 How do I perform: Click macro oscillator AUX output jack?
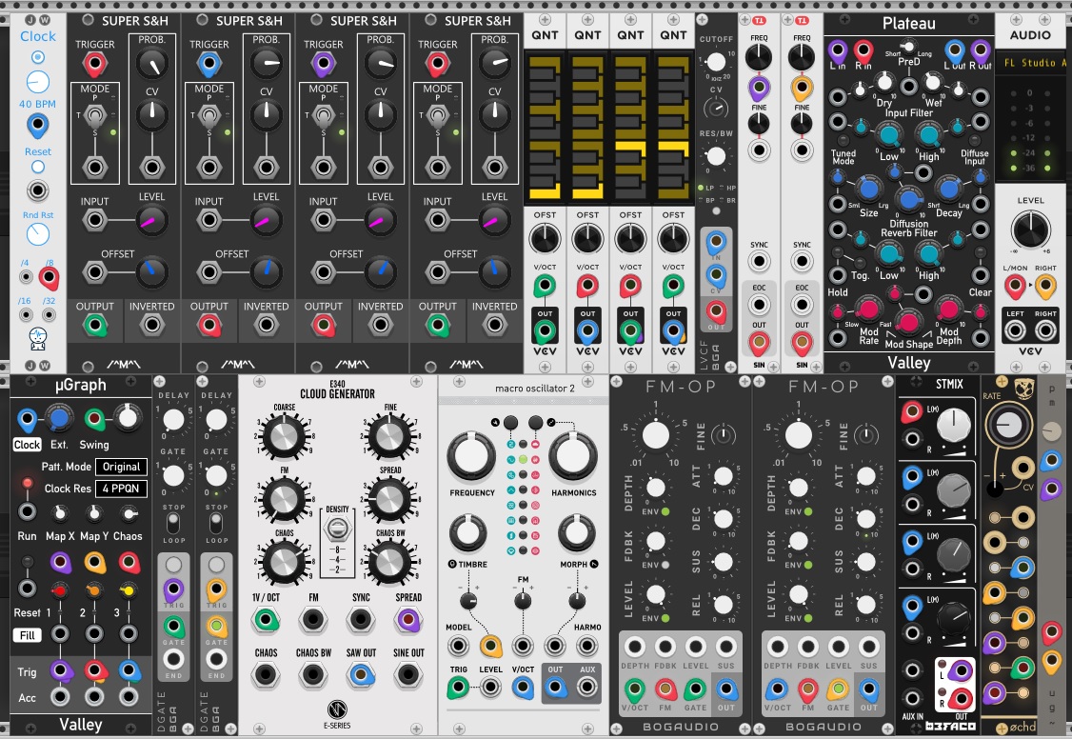pyautogui.click(x=587, y=687)
